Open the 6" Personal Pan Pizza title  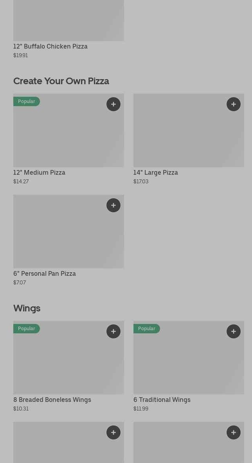[x=45, y=273]
